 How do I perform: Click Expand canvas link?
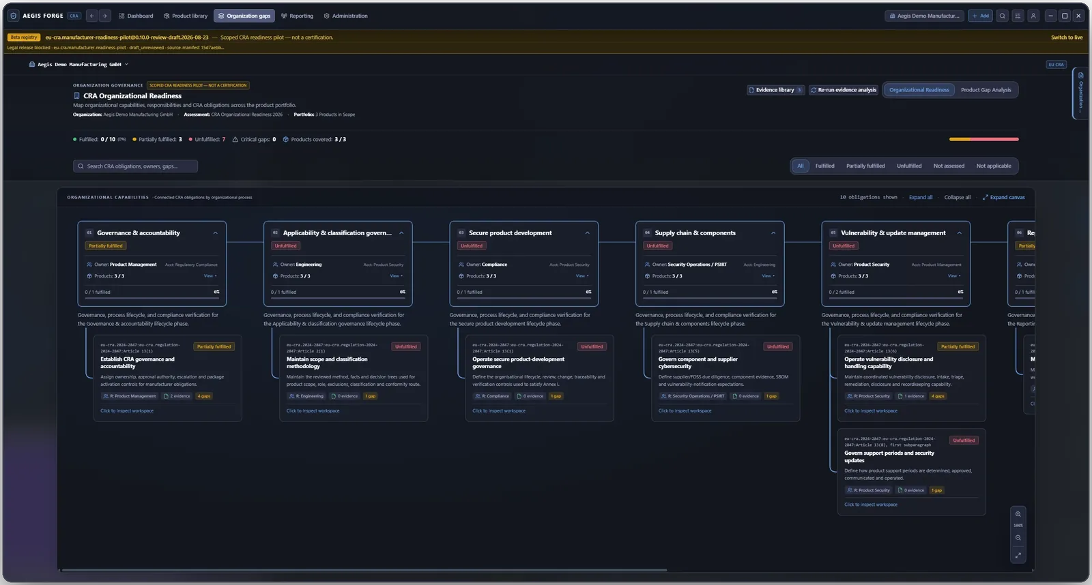[1003, 197]
